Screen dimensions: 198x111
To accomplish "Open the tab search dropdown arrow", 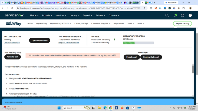I will (x=2, y=2).
